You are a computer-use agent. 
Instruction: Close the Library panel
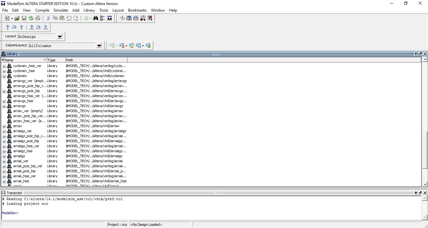tap(425, 54)
